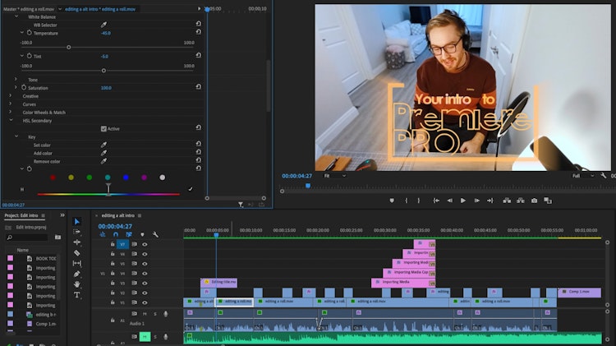
Task: Uncheck the HSL Secondary Active checkbox
Action: pos(103,128)
